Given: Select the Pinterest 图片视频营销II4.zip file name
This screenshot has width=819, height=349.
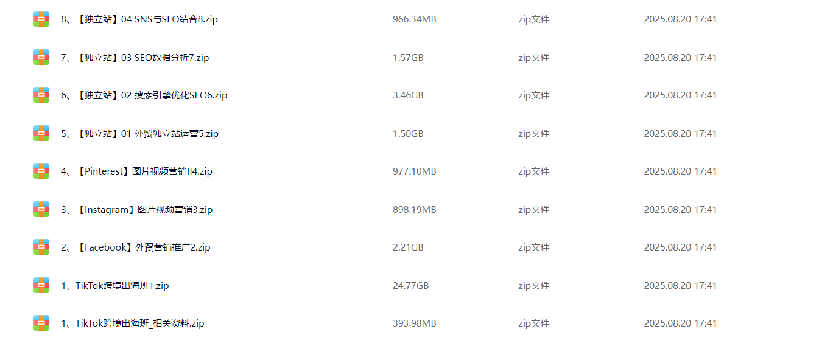Looking at the screenshot, I should (x=136, y=171).
